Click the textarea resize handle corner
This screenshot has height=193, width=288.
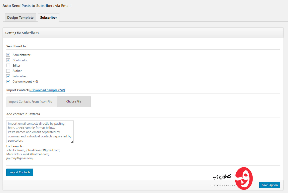pos(72,142)
